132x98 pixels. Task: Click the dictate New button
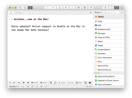coord(71,83)
